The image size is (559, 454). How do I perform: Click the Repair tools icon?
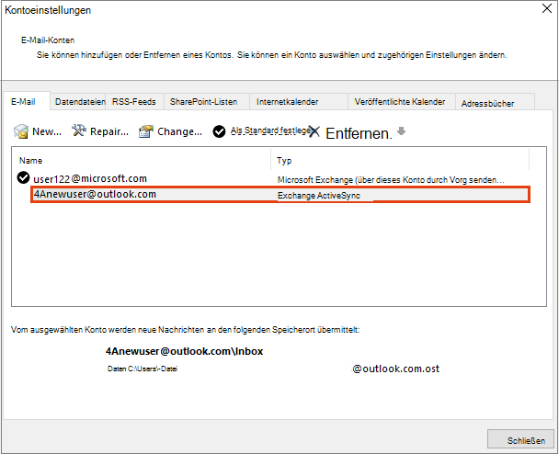[79, 131]
